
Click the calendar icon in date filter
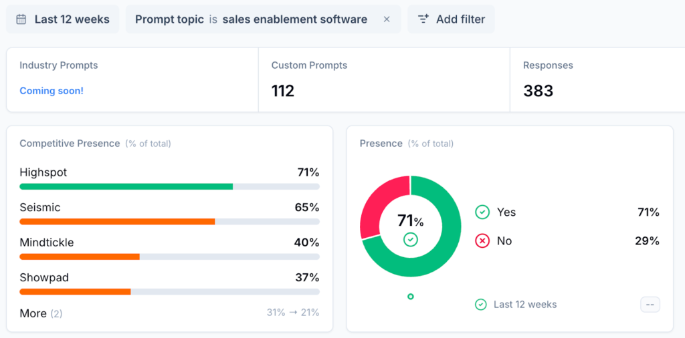click(x=21, y=19)
